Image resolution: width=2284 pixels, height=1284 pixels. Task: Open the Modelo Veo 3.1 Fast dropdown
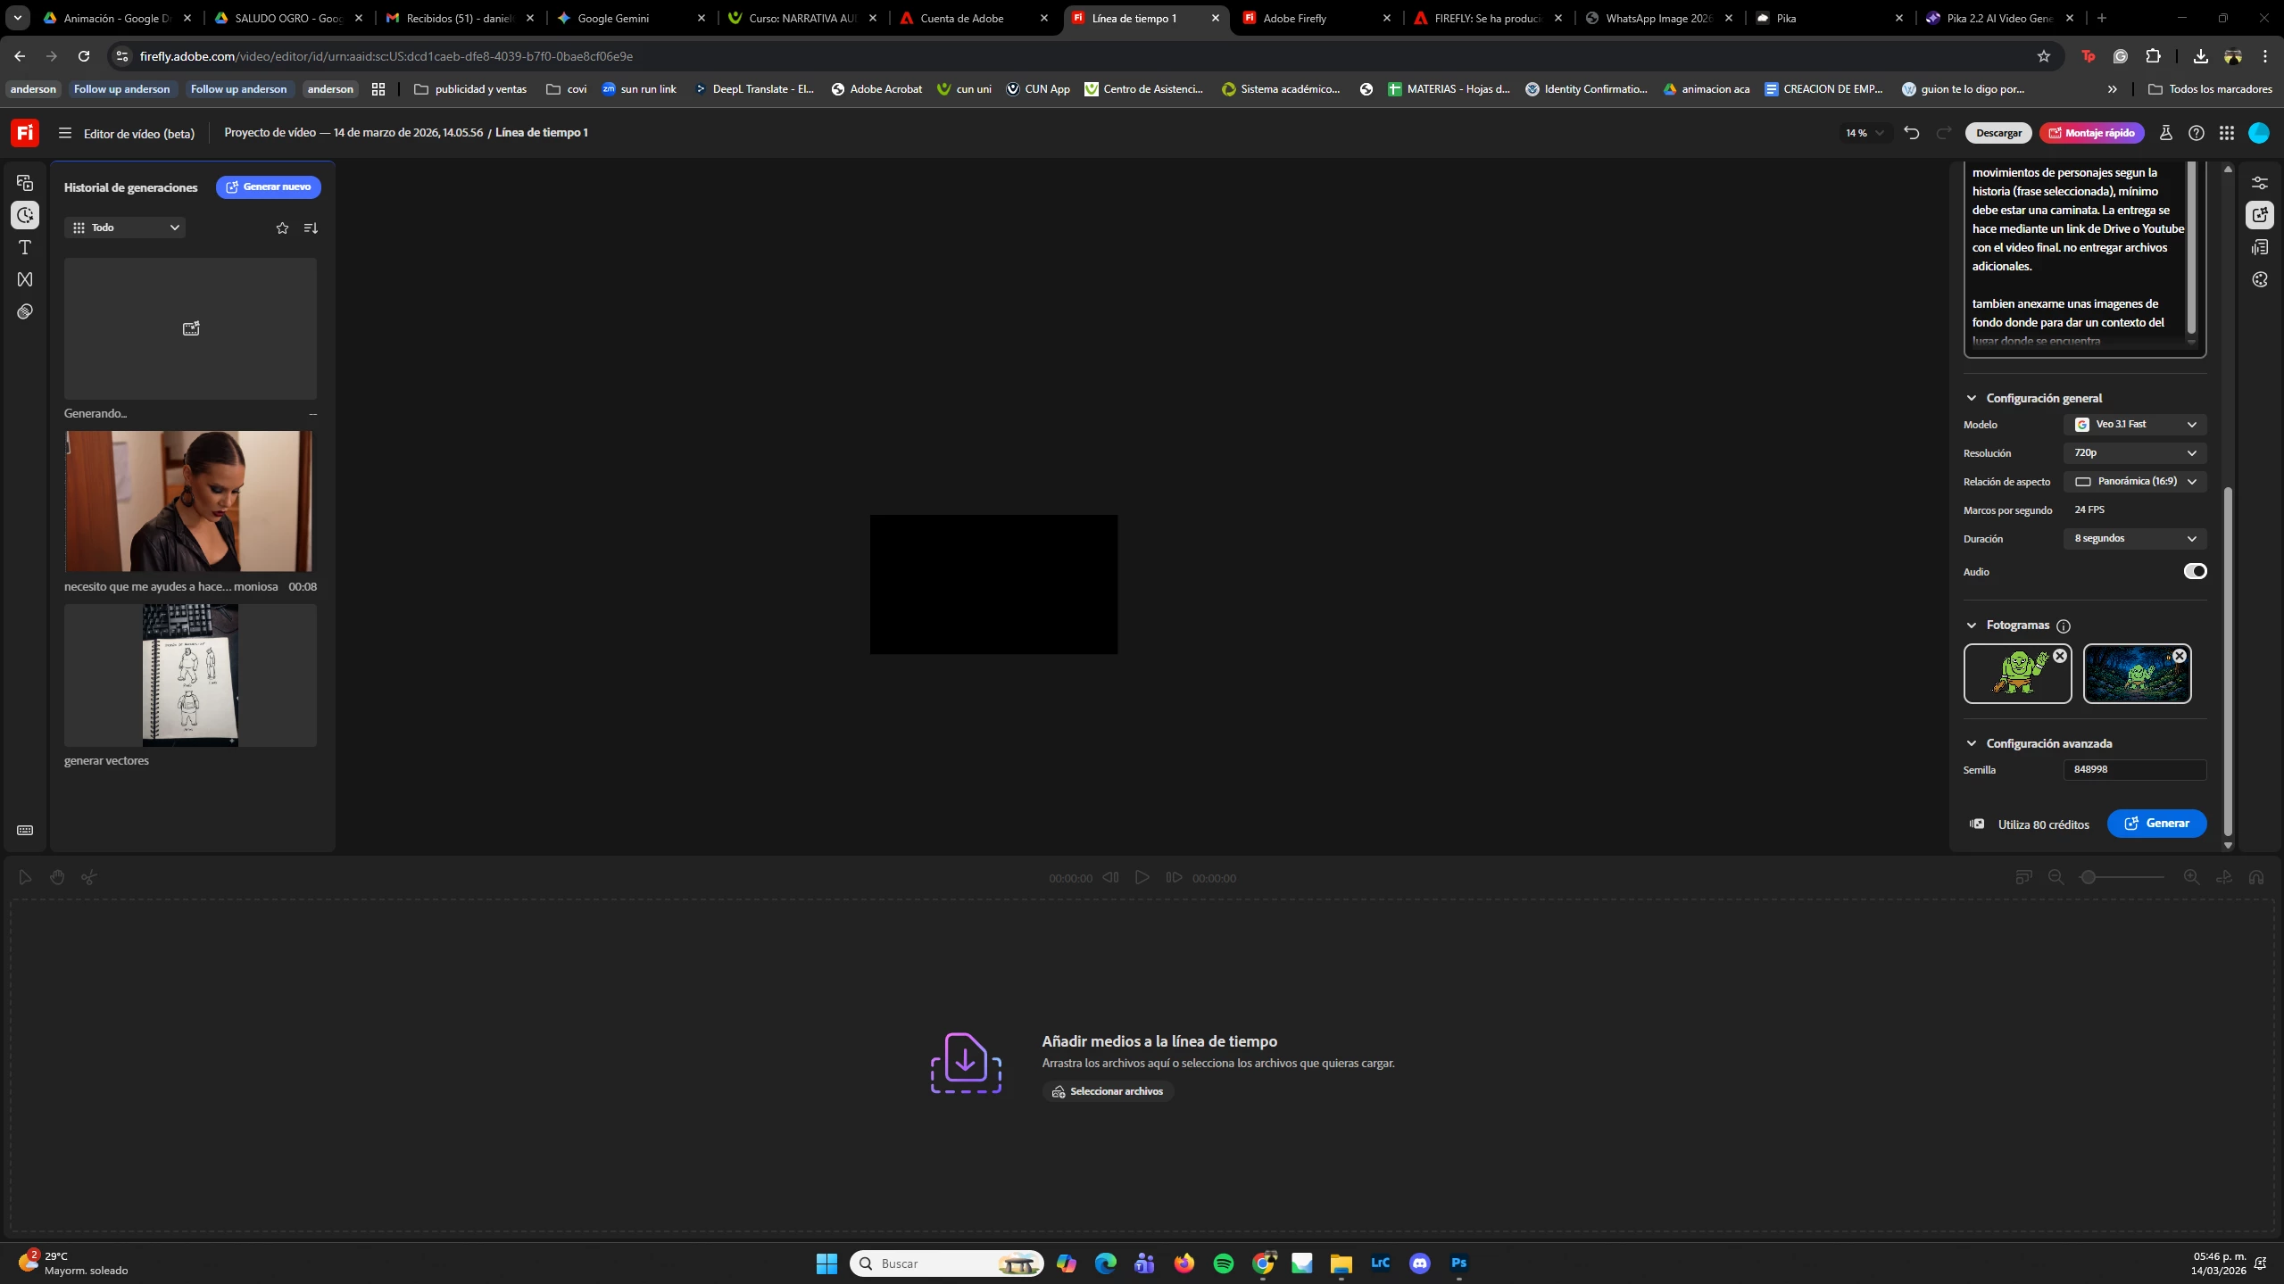point(2134,425)
